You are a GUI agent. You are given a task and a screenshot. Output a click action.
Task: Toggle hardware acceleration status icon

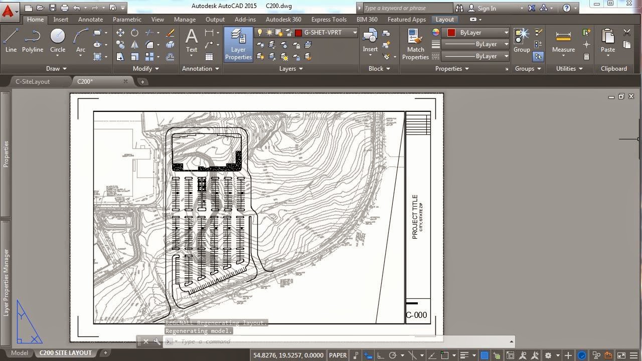coord(582,355)
